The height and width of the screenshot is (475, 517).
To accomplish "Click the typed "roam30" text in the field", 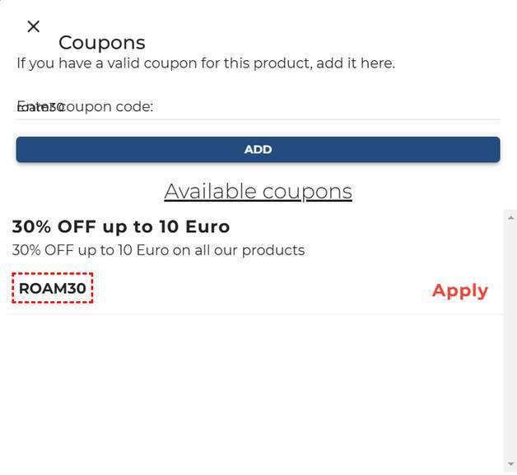I will (40, 107).
